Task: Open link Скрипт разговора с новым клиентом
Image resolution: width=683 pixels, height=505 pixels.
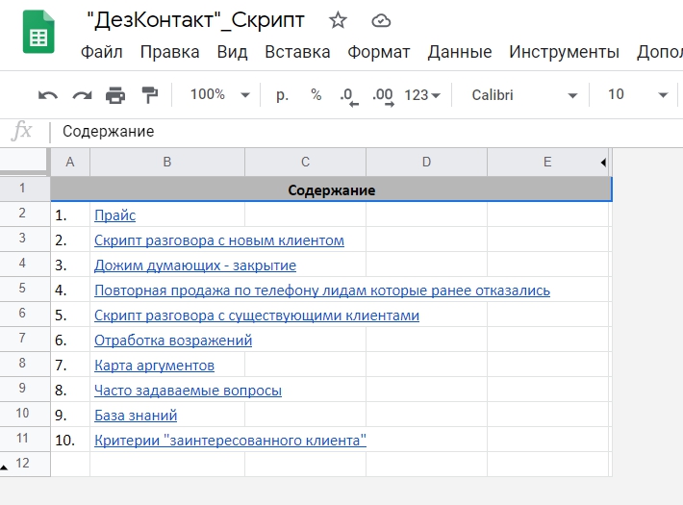Action: point(219,240)
